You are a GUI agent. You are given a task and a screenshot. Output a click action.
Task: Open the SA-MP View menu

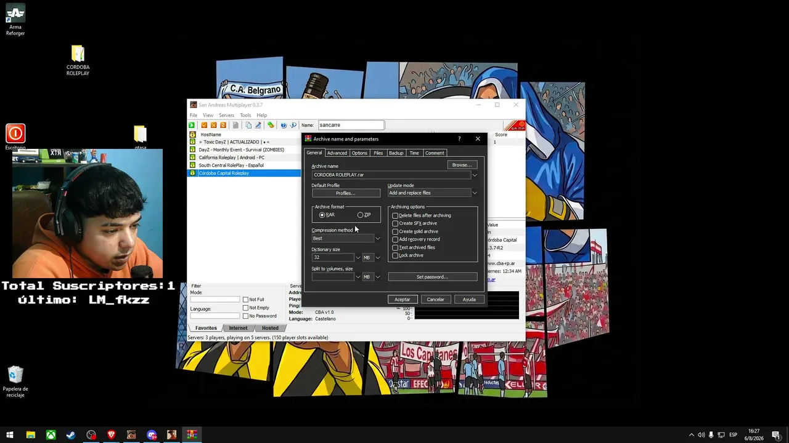click(x=208, y=116)
